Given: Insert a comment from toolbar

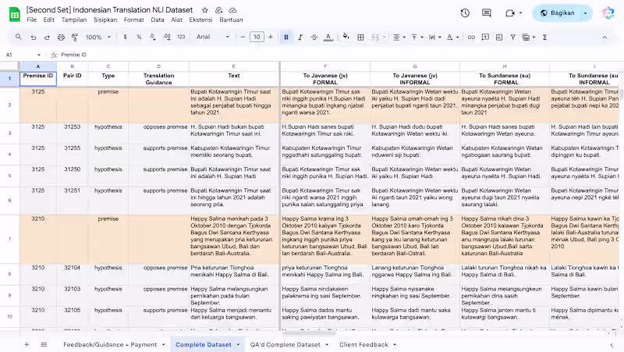Looking at the screenshot, I should coord(485,37).
